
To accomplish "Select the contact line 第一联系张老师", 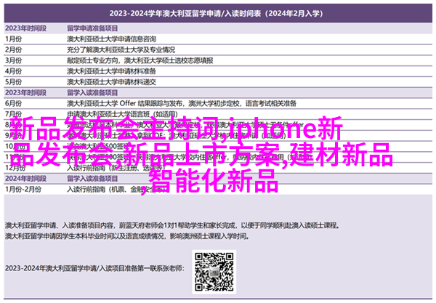I will tap(94, 268).
